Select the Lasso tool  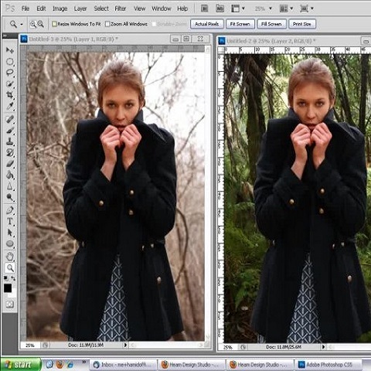pyautogui.click(x=10, y=73)
